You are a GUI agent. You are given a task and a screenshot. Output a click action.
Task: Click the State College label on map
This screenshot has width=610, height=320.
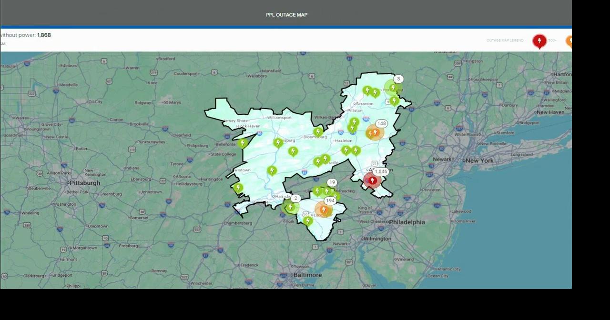pos(224,154)
